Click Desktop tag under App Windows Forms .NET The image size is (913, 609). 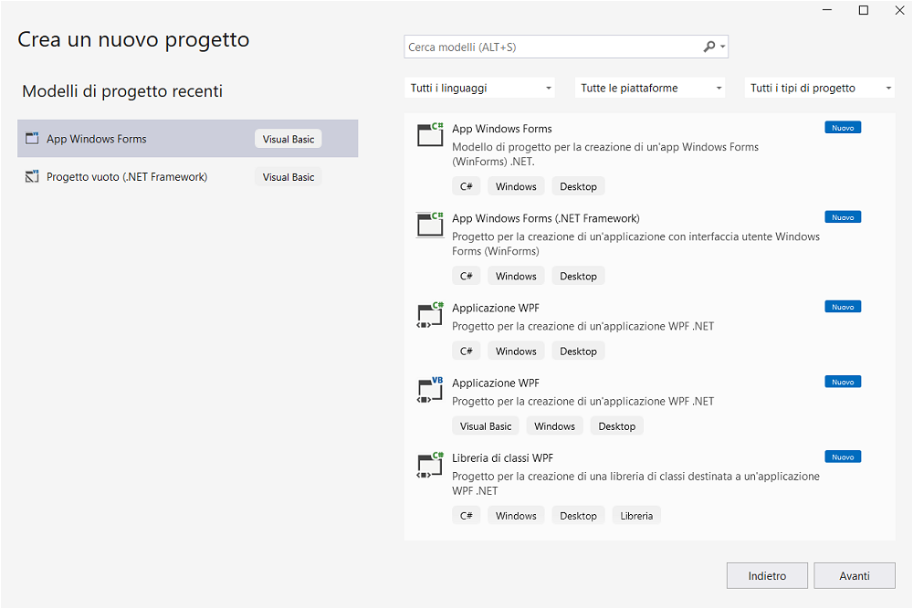click(578, 186)
